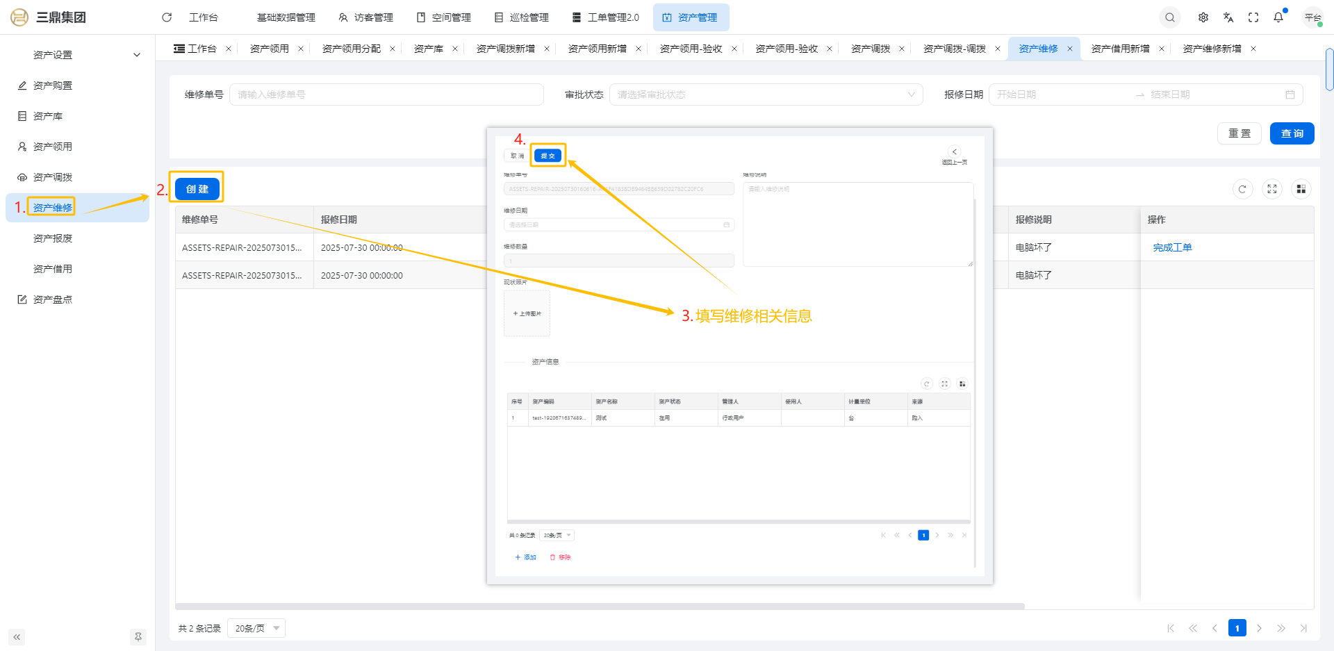Click the reload page icon beside 工作台
This screenshot has width=1334, height=651.
[167, 17]
